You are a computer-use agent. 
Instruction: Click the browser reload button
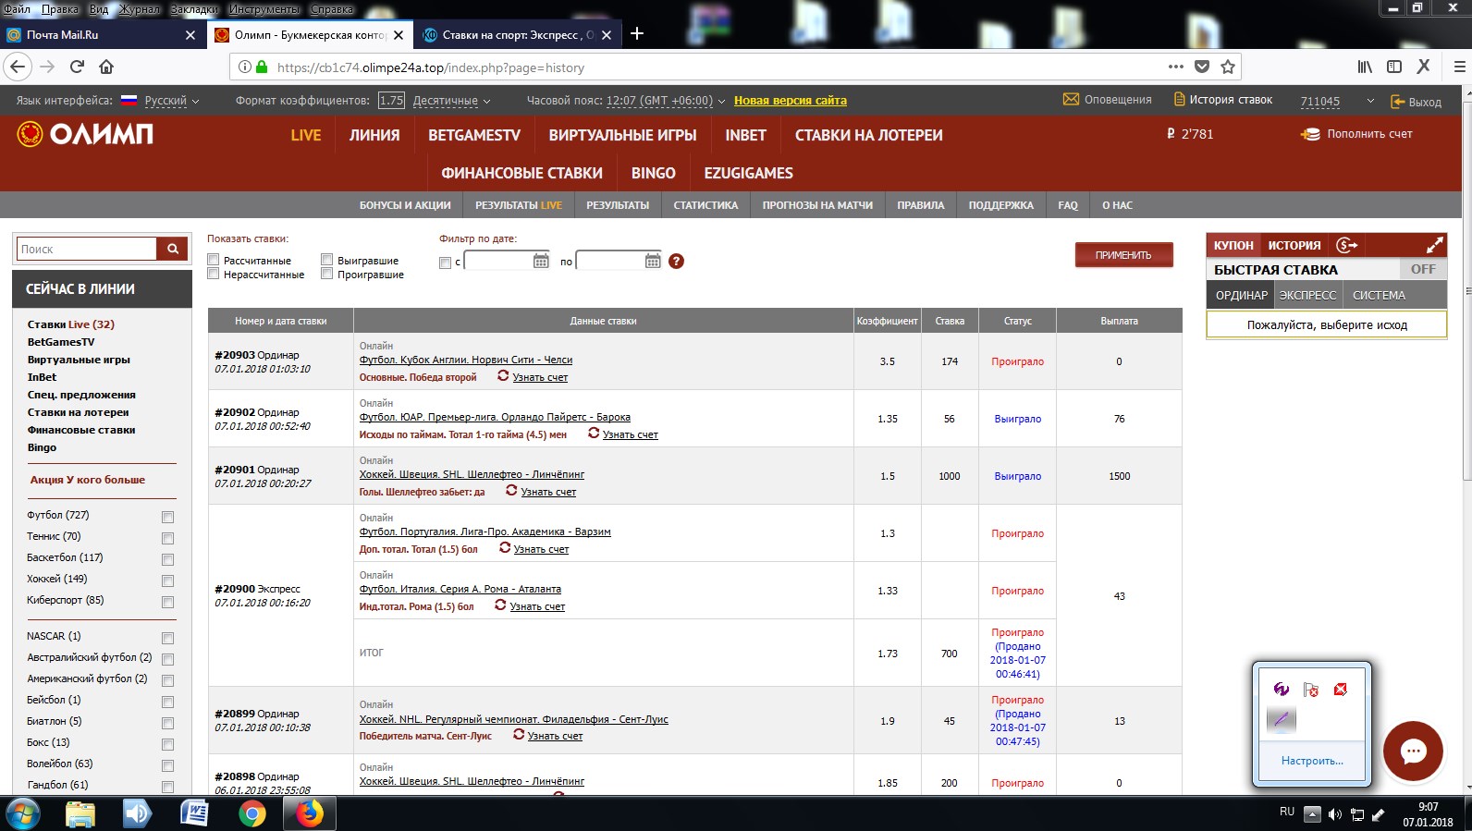coord(77,67)
